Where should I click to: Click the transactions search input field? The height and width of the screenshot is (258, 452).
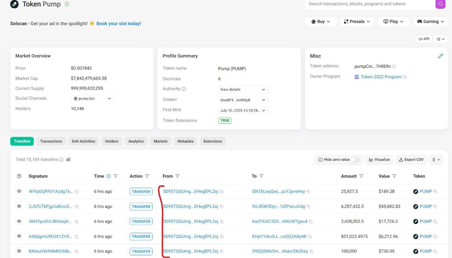pos(368,4)
